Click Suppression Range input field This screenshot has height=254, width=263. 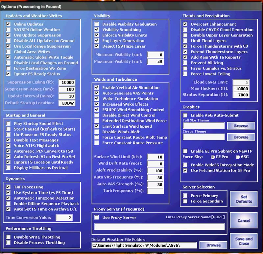click(67, 89)
